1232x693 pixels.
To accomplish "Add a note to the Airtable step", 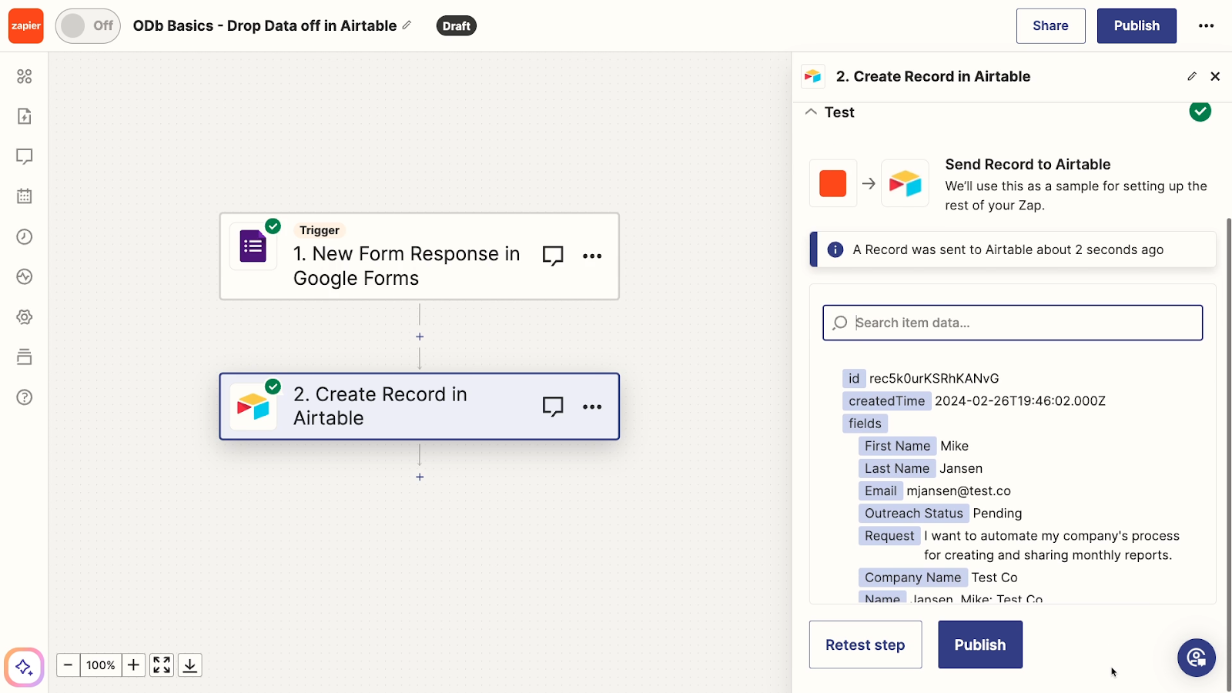I will [x=553, y=407].
